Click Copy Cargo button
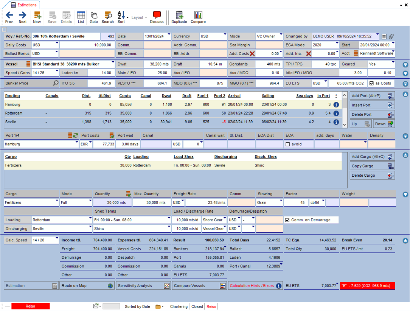Screen dimensions: 410x311 click(372, 166)
